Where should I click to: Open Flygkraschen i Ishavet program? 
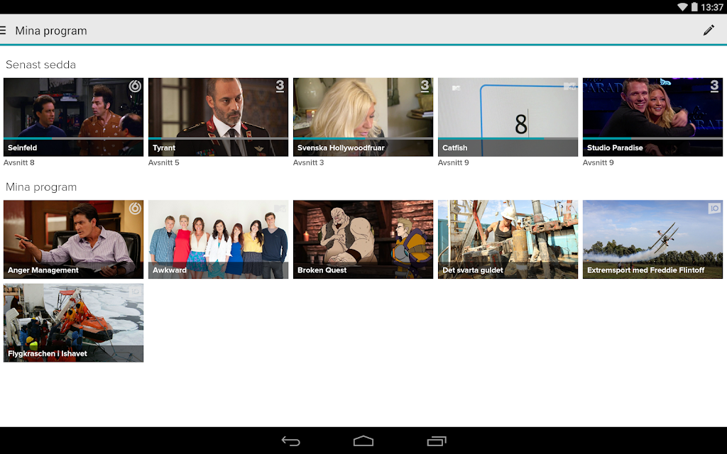click(x=73, y=323)
